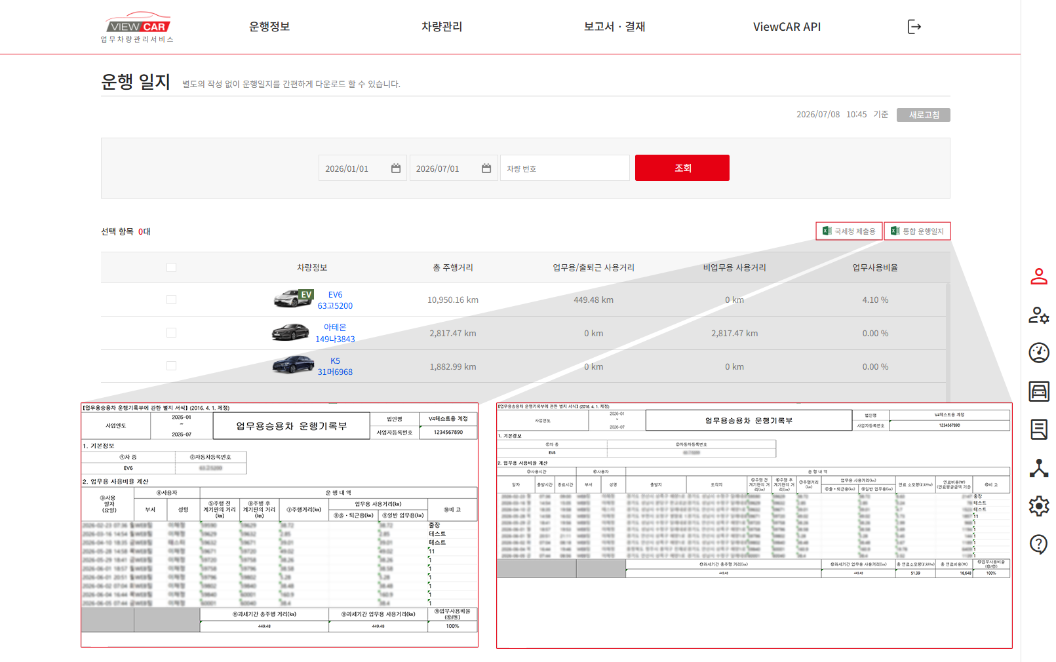Open calendar for start date 2026/01/01
The width and height of the screenshot is (1056, 662).
point(396,168)
